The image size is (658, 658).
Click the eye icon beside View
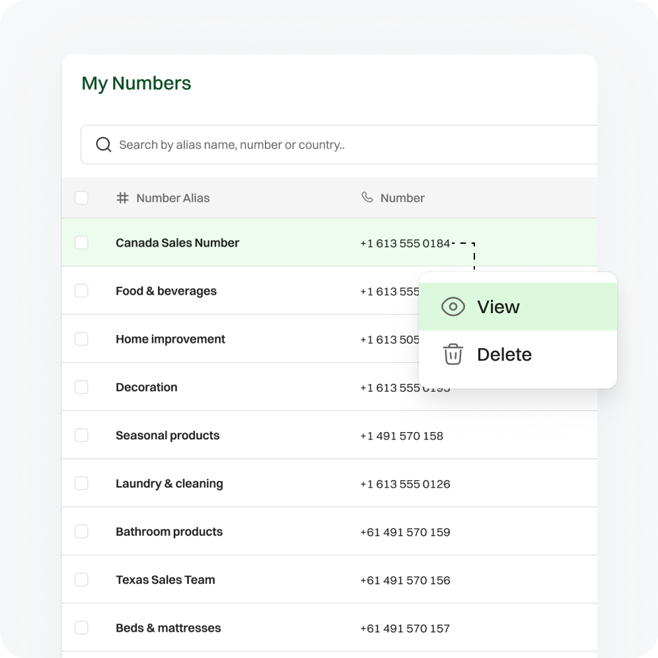(x=453, y=307)
